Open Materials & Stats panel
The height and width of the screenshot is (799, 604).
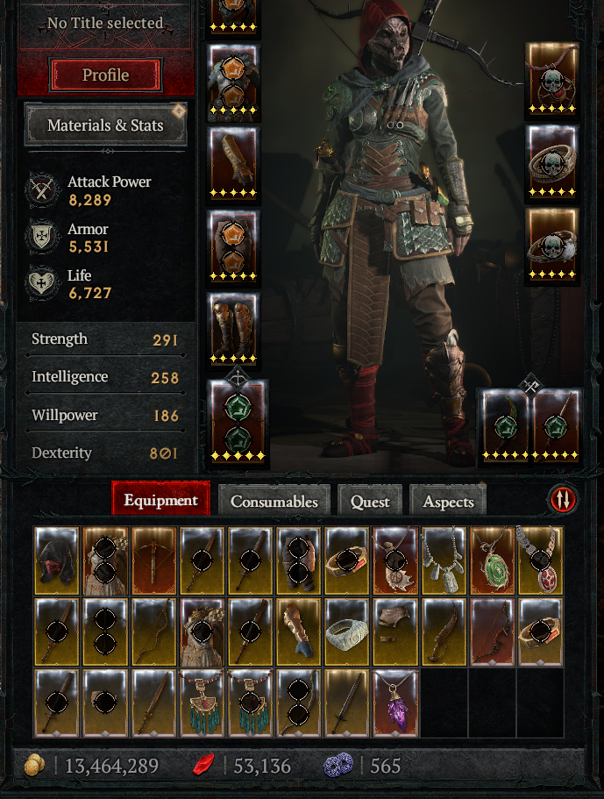(105, 125)
